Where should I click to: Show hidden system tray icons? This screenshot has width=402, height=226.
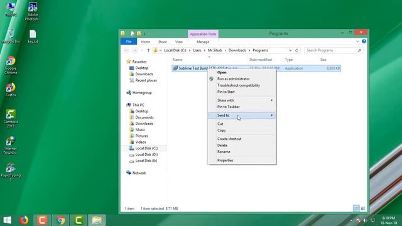click(x=351, y=220)
